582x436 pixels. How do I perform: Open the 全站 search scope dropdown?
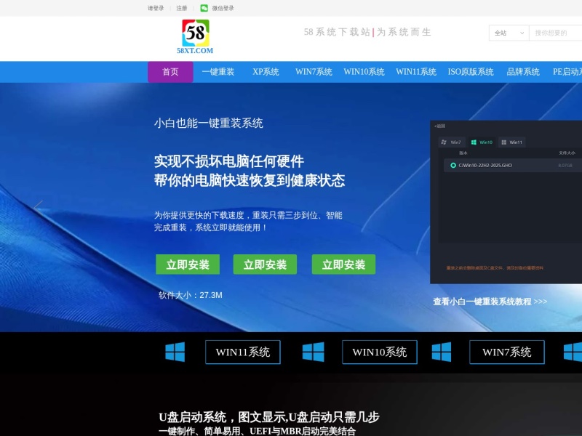509,33
